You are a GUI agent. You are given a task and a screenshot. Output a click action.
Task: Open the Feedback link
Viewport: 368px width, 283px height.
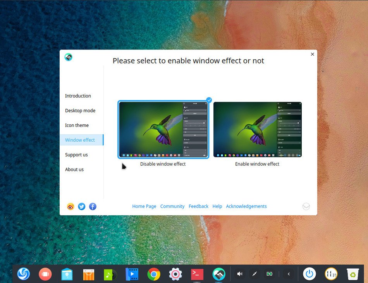point(198,206)
